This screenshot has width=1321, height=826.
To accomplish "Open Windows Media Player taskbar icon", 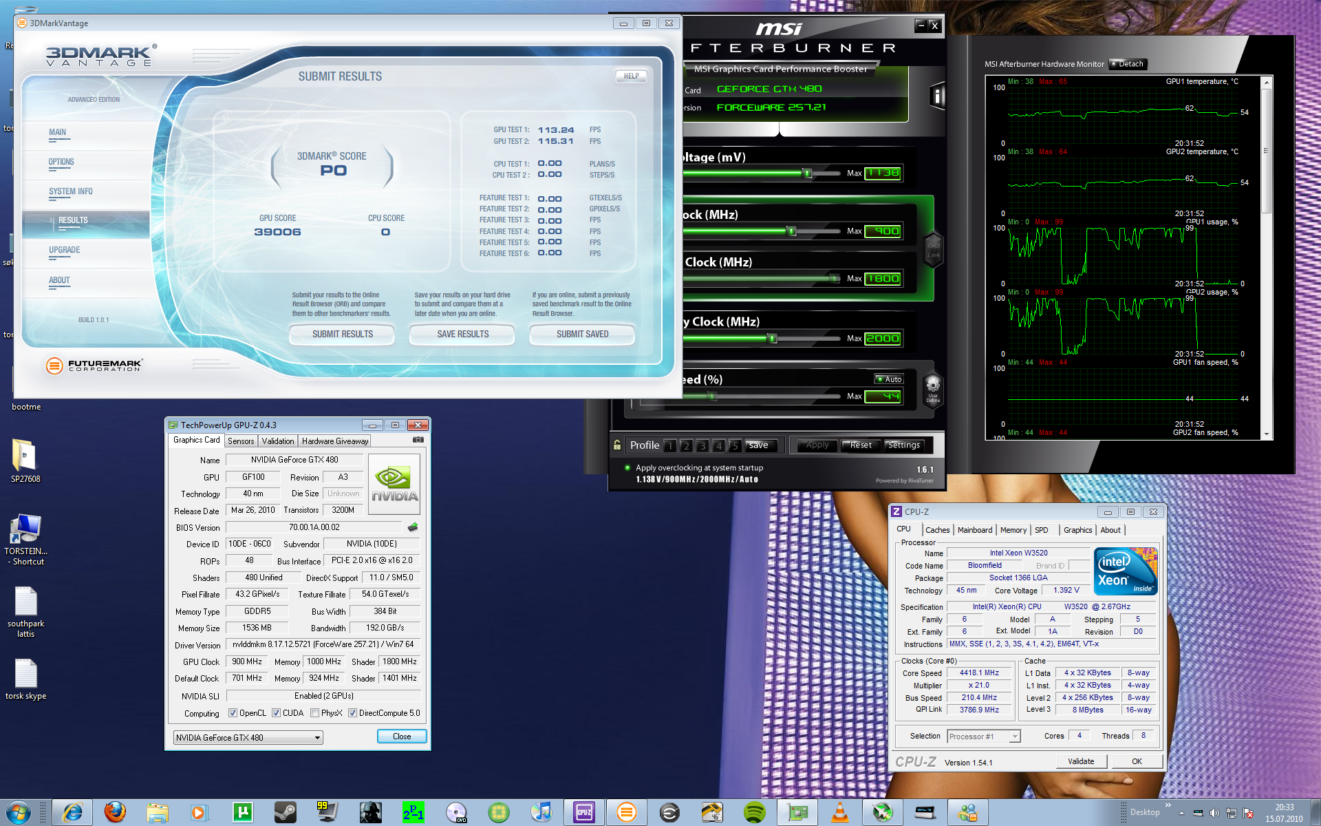I will 199,812.
